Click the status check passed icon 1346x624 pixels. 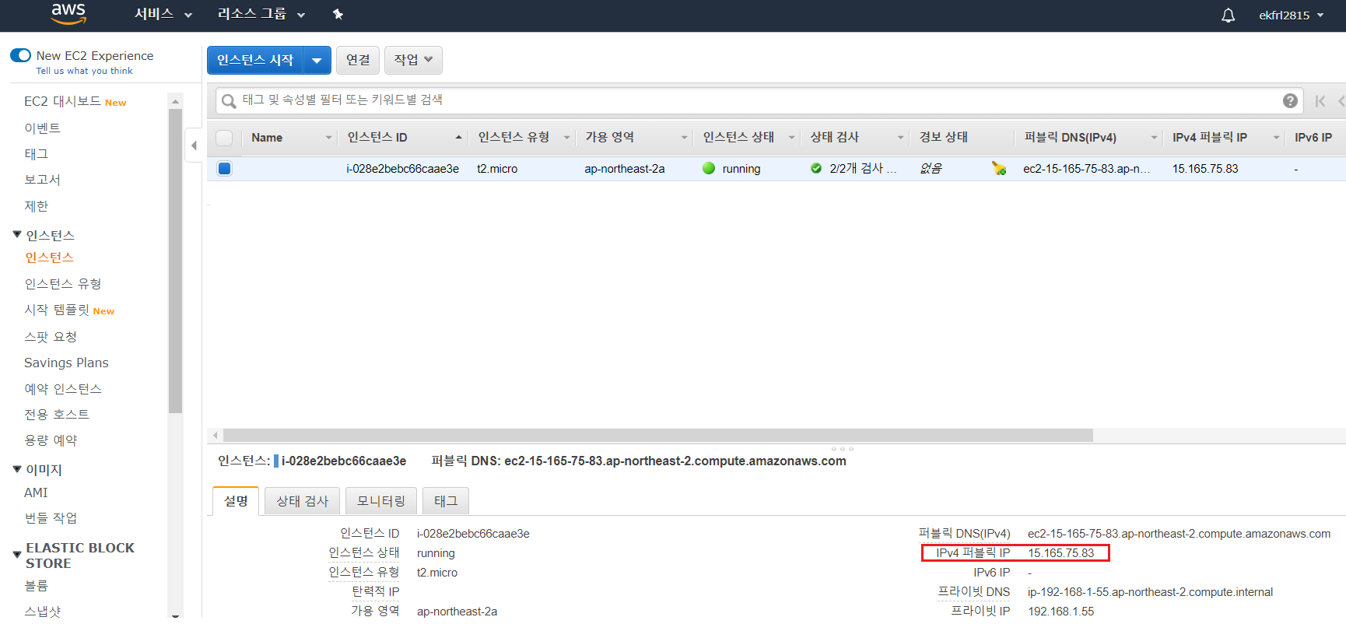tap(816, 168)
